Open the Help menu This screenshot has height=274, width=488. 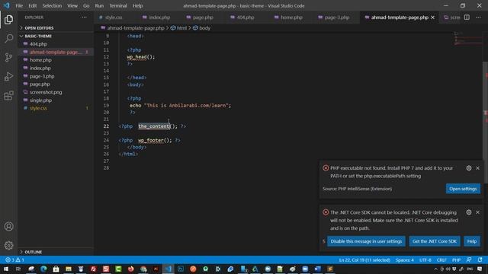(x=137, y=5)
